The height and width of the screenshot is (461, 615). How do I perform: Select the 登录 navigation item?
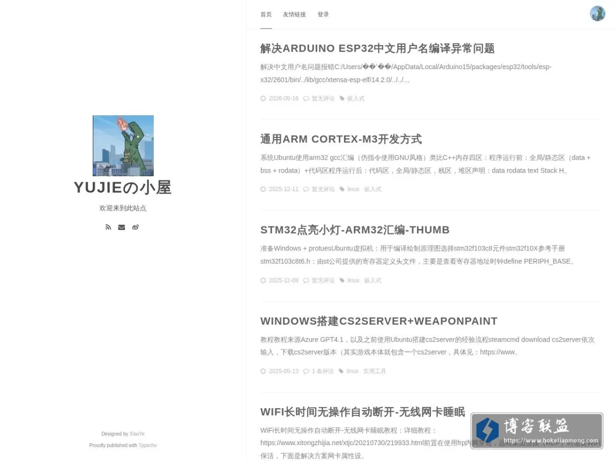(323, 14)
